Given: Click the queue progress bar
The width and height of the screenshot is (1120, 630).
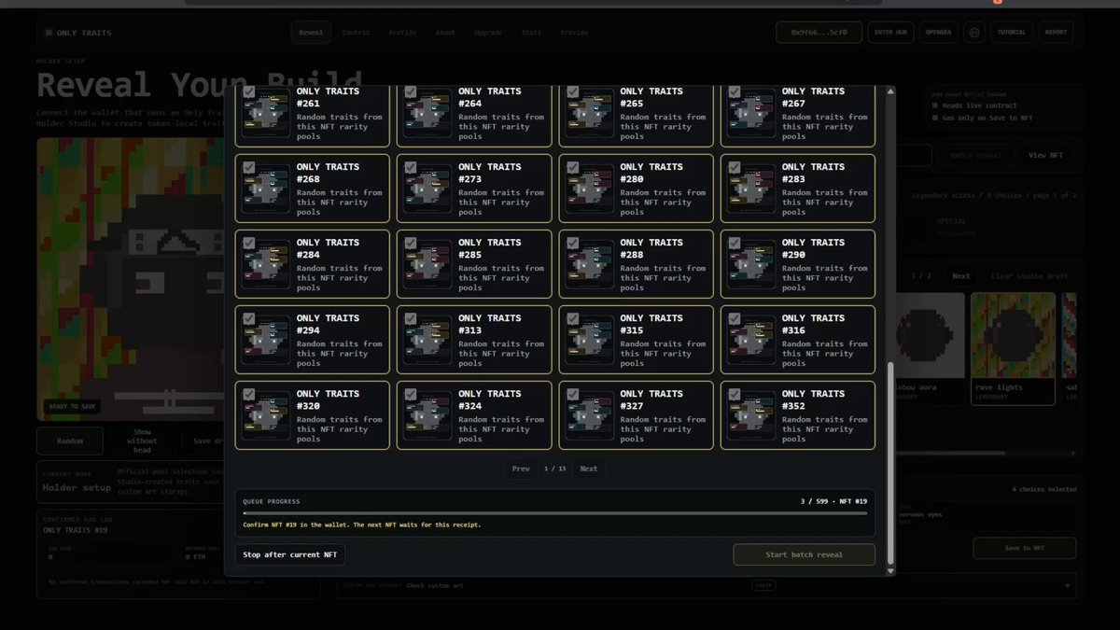Looking at the screenshot, I should (555, 512).
